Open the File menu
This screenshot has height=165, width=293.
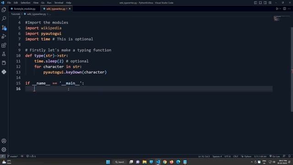click(x=9, y=3)
